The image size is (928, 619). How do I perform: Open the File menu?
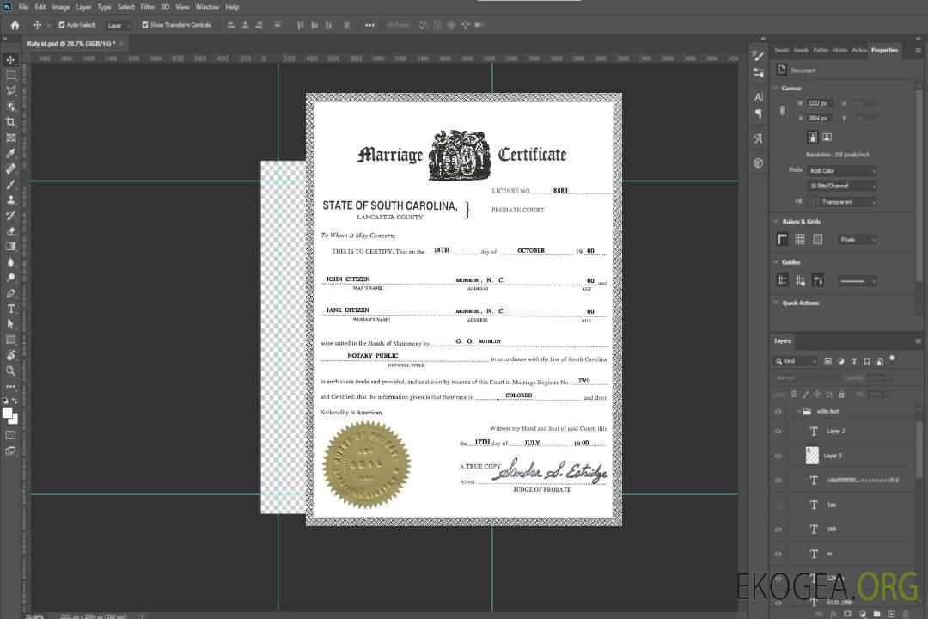pos(24,7)
